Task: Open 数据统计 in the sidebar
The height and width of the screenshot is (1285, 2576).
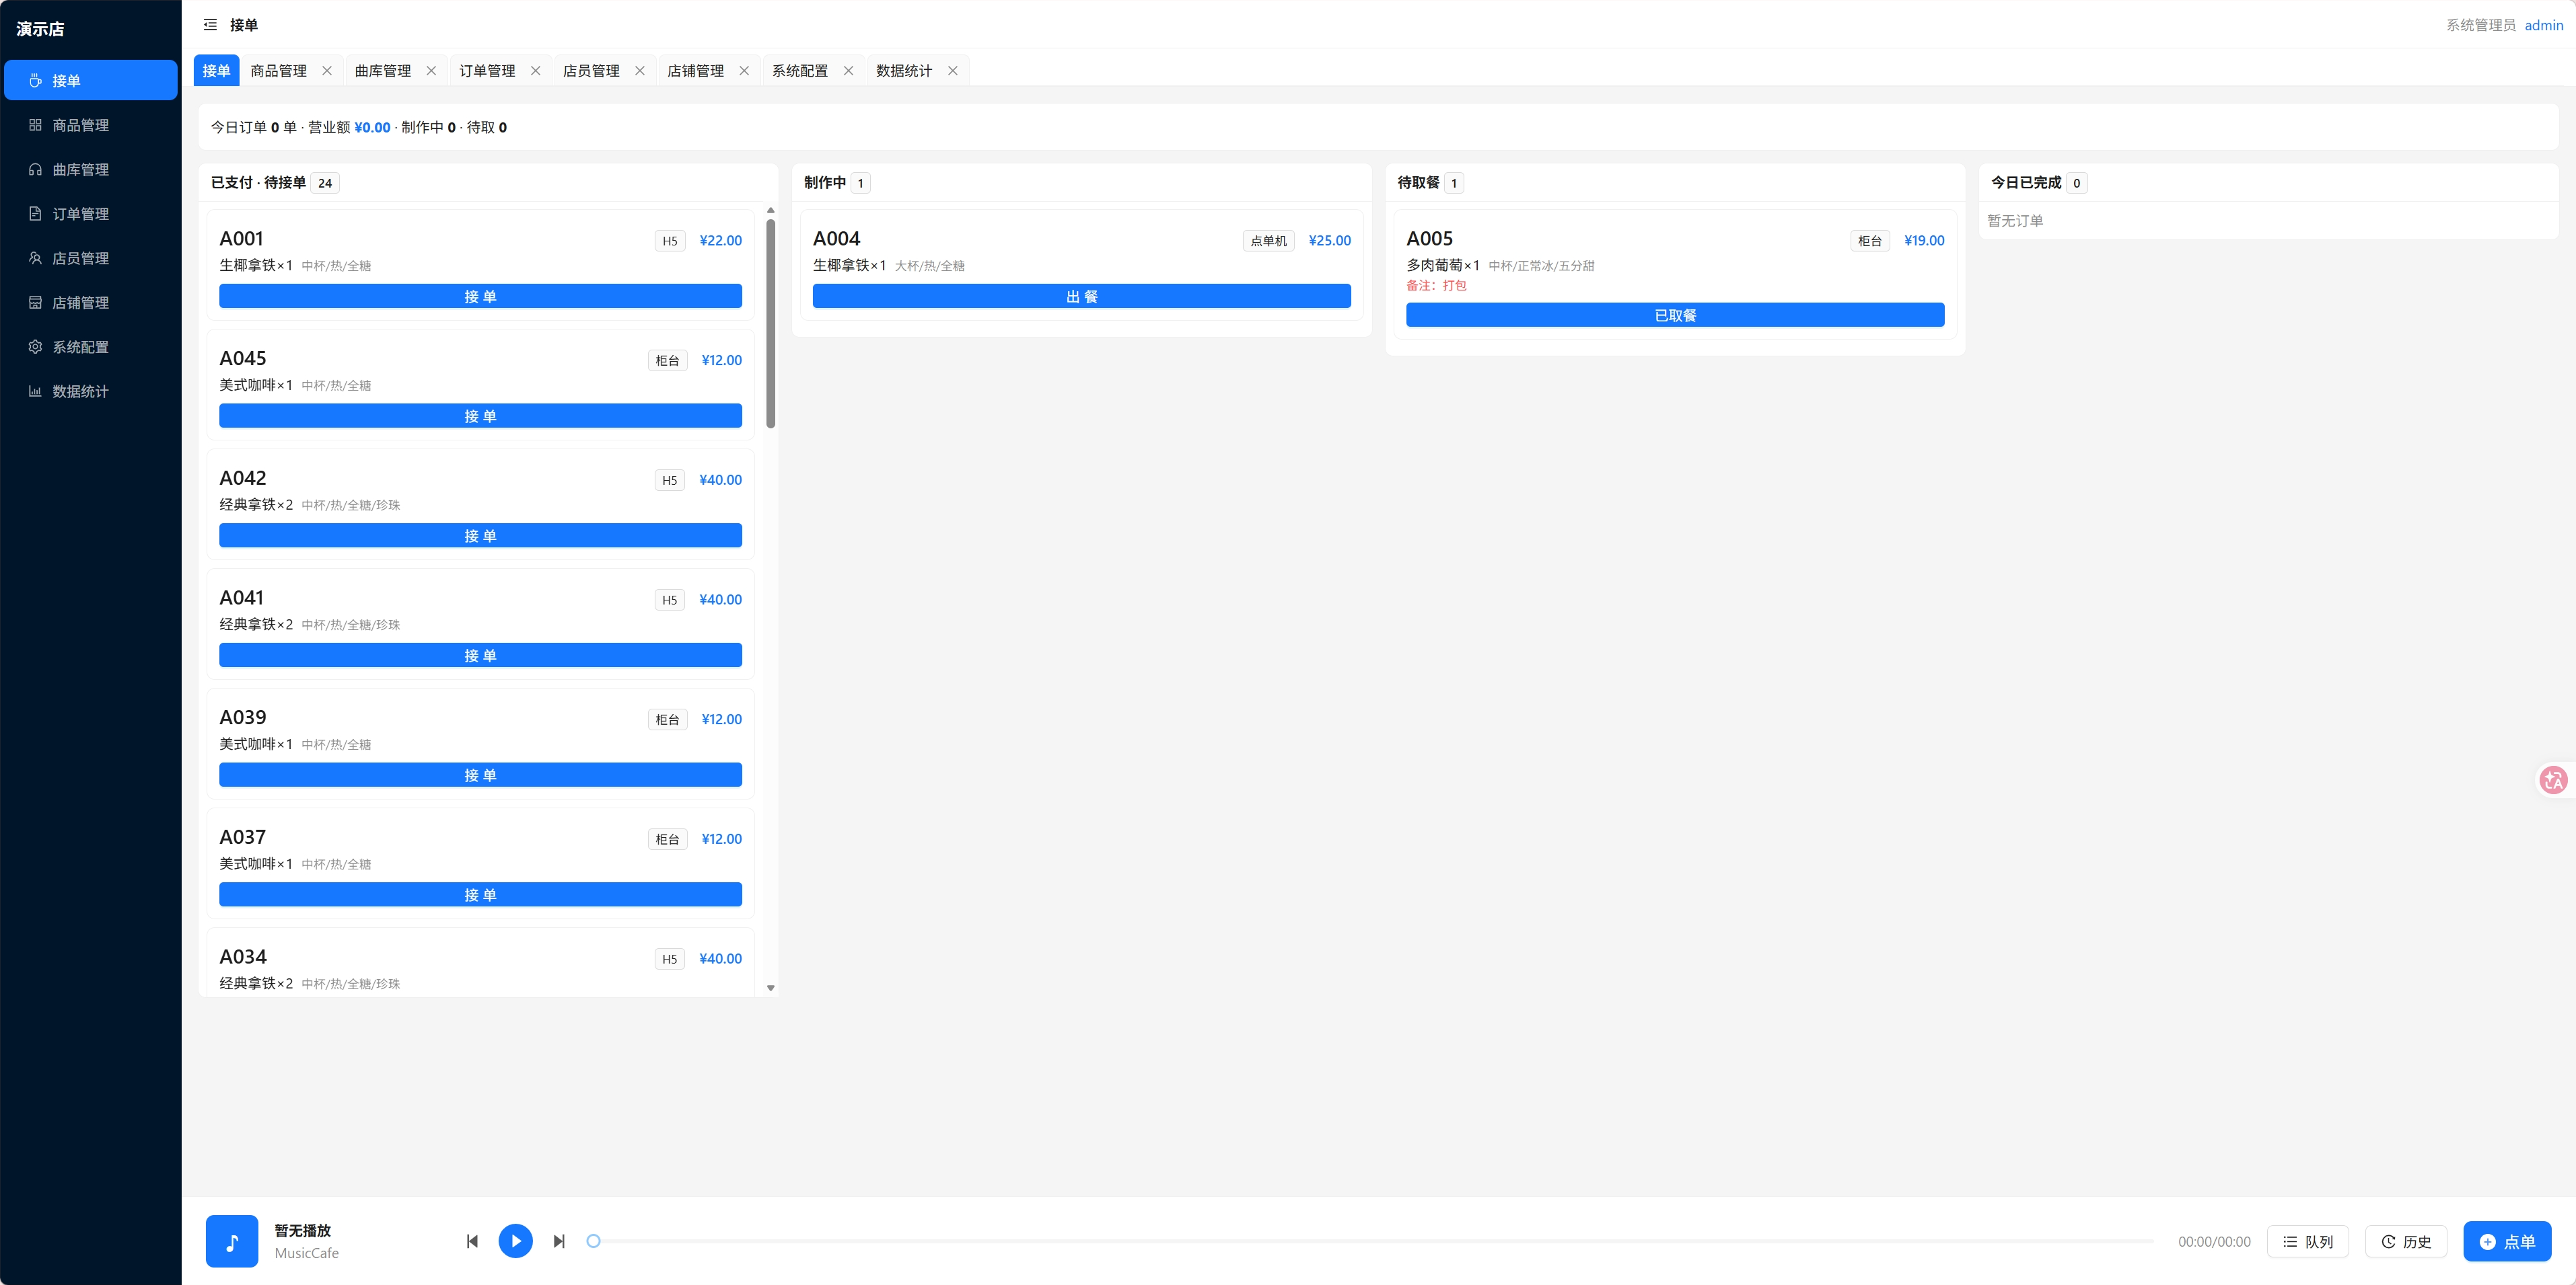Action: tap(91, 391)
